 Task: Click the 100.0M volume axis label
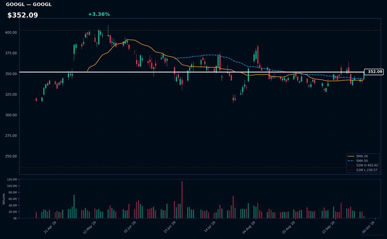pyautogui.click(x=12, y=186)
